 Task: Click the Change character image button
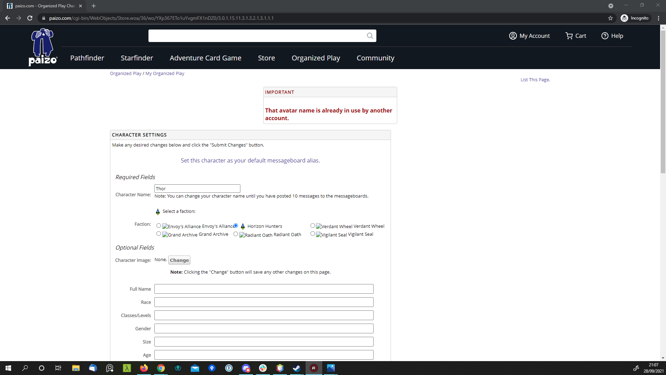pyautogui.click(x=179, y=260)
